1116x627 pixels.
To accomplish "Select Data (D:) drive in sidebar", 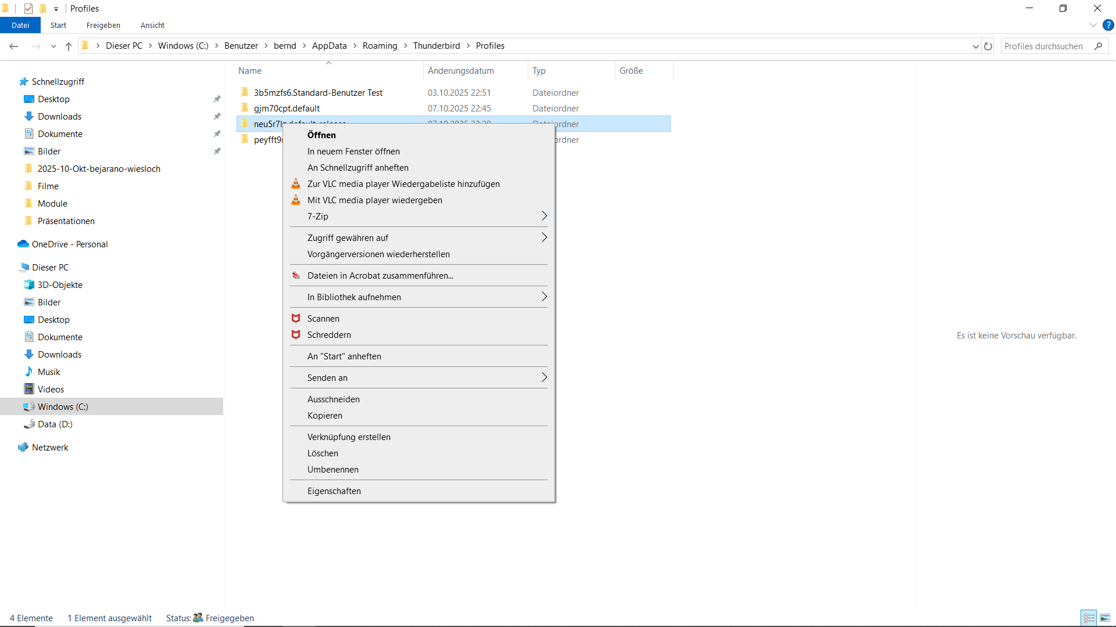I will pos(55,424).
